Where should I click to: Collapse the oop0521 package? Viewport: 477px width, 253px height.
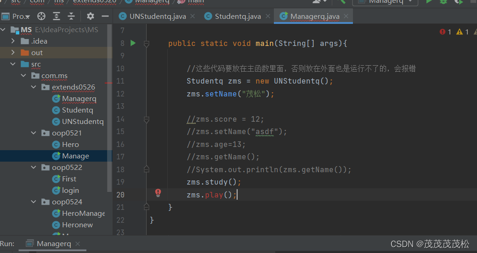(x=34, y=133)
